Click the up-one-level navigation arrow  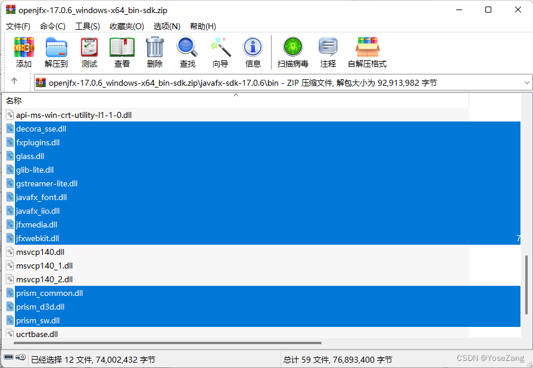click(15, 82)
